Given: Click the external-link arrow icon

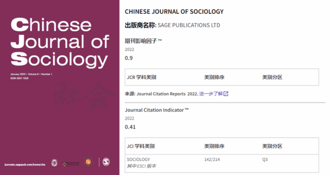Looking at the screenshot, I should pos(226,94).
